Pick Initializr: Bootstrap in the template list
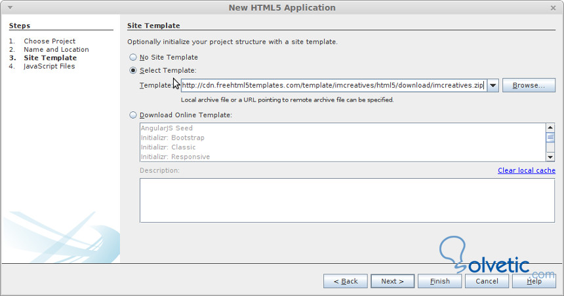The height and width of the screenshot is (296, 564). tap(172, 138)
